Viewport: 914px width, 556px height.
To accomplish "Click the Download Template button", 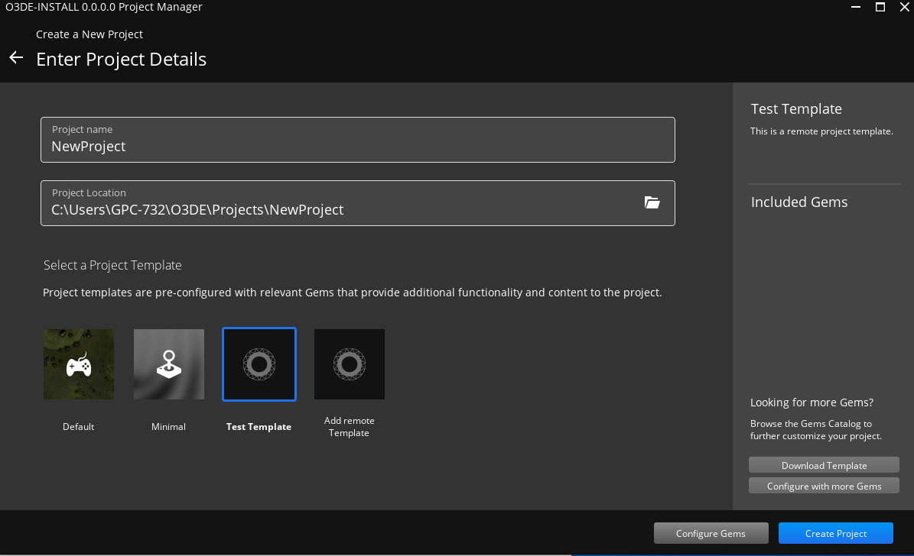I will tap(824, 465).
